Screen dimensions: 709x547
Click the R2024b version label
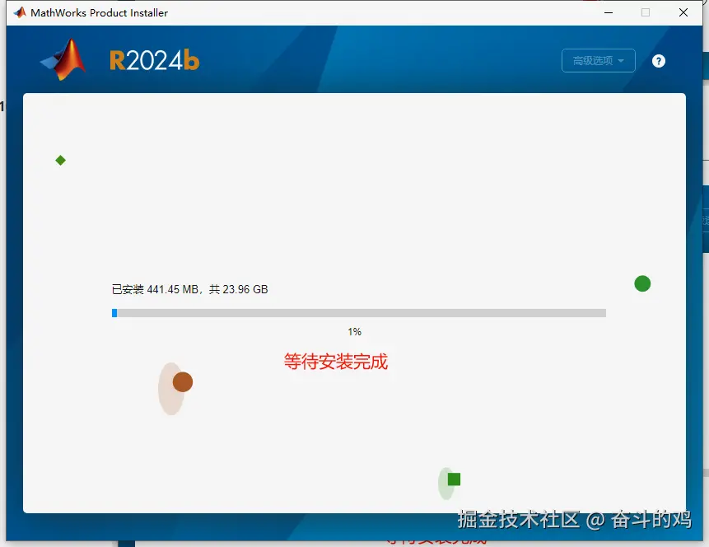point(154,61)
